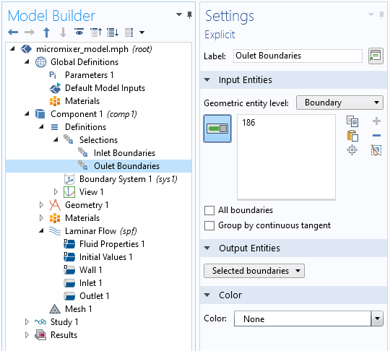Viewport: 390px width, 351px height.
Task: Move the node up with the up arrow
Action: [x=46, y=32]
